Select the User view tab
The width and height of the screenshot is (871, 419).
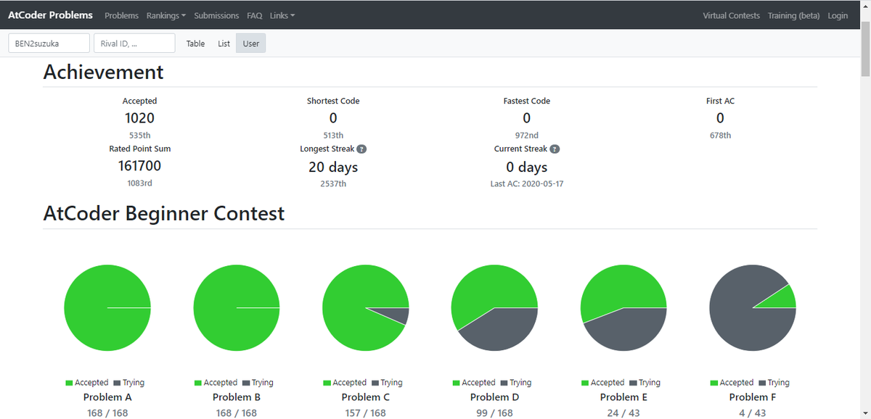pos(251,43)
